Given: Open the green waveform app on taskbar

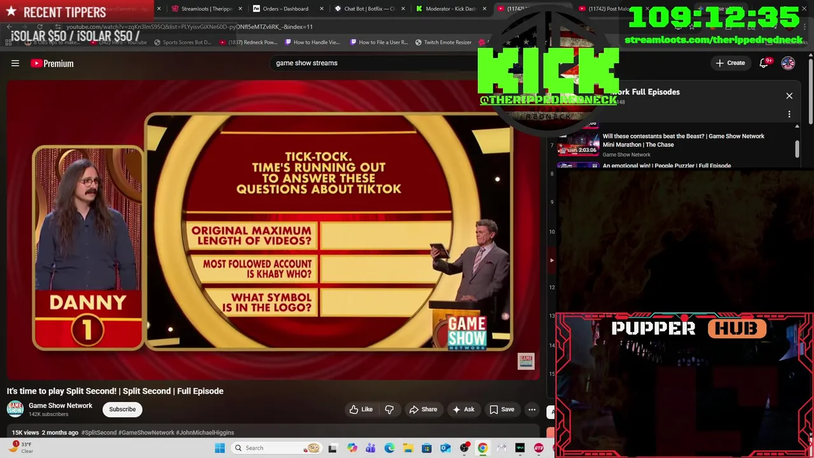Looking at the screenshot, I should (x=520, y=448).
